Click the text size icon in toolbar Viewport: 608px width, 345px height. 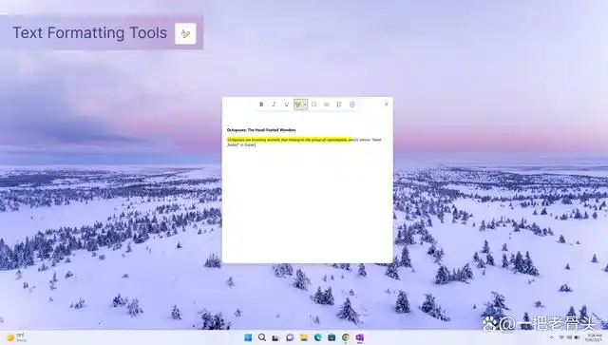point(339,105)
